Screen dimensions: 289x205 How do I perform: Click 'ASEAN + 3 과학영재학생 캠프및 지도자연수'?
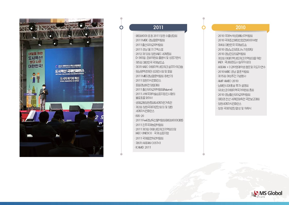(x=242, y=67)
